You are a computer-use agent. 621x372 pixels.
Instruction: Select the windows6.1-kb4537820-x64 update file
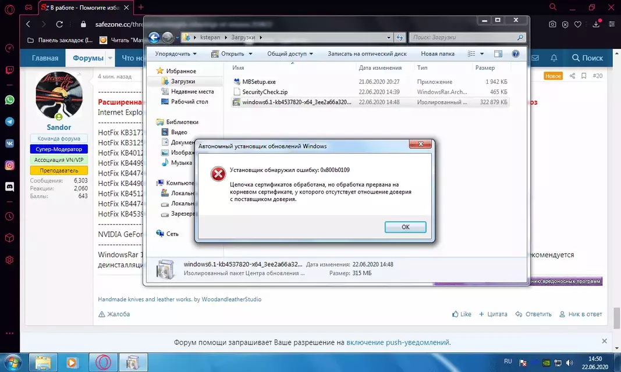click(x=296, y=102)
